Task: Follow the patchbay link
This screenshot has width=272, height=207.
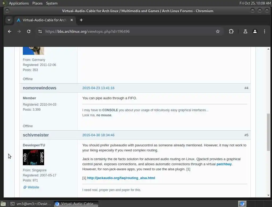Action: pos(224,164)
